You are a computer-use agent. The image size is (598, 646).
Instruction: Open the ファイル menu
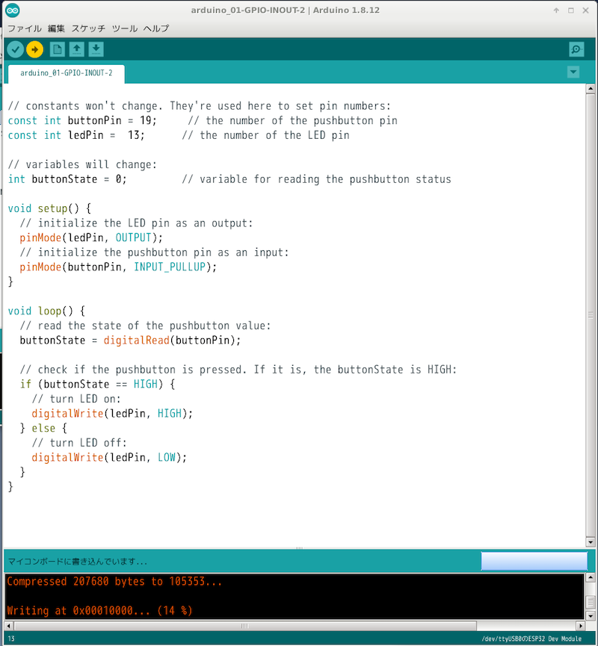pyautogui.click(x=25, y=28)
